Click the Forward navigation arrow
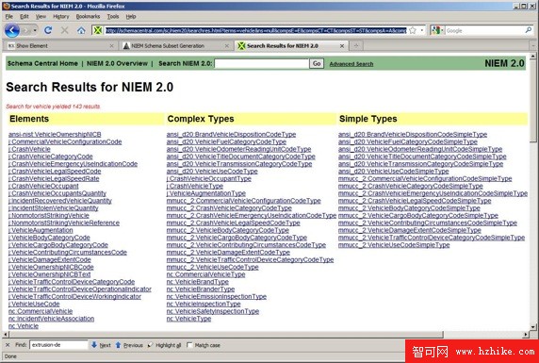 pyautogui.click(x=26, y=30)
